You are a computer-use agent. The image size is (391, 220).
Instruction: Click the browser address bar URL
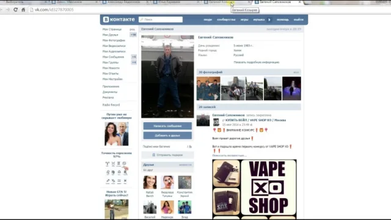pos(54,10)
